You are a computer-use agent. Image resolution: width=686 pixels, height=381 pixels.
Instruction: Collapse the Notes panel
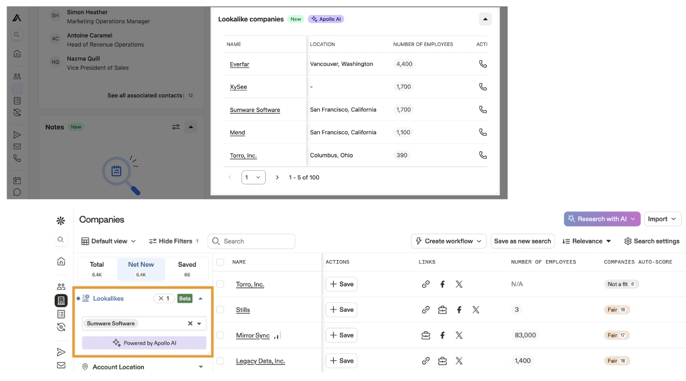pos(191,127)
